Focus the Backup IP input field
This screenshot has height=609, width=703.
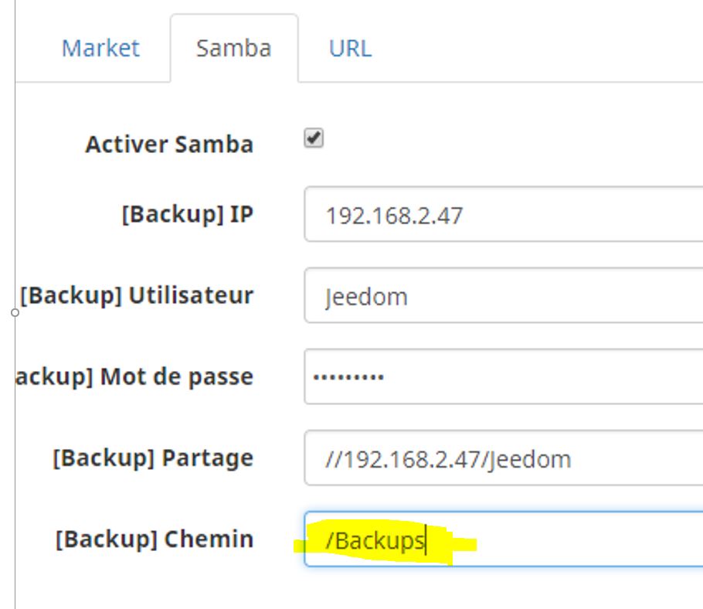coord(502,214)
